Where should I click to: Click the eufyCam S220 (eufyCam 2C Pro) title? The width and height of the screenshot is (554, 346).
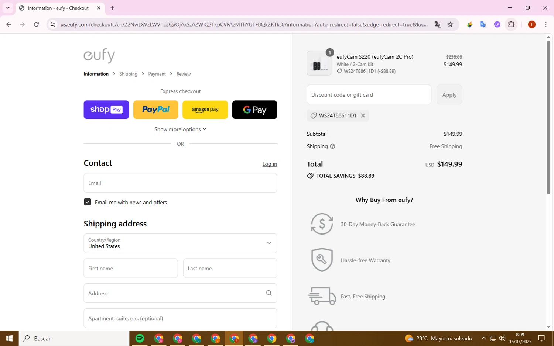(x=375, y=57)
